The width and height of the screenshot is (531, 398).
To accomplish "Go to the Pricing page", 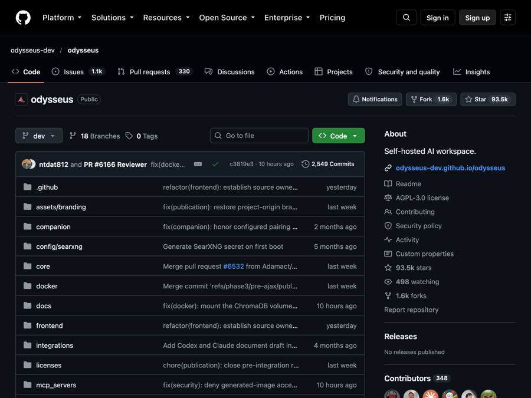I will [x=332, y=18].
